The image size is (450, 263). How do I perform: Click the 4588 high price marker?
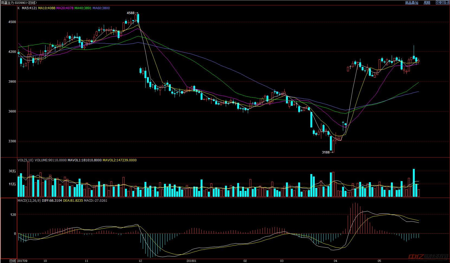point(131,13)
